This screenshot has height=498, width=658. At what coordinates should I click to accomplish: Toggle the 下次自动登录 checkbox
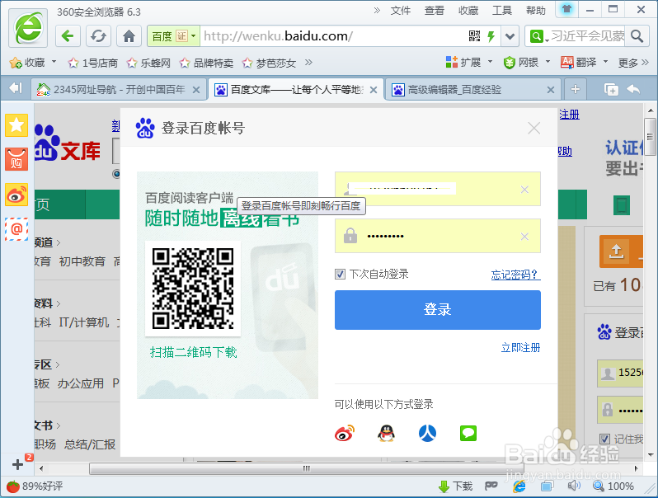coord(340,275)
